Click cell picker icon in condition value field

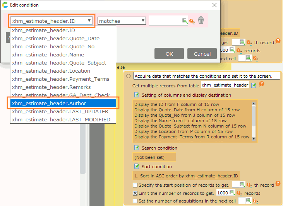coord(185,21)
